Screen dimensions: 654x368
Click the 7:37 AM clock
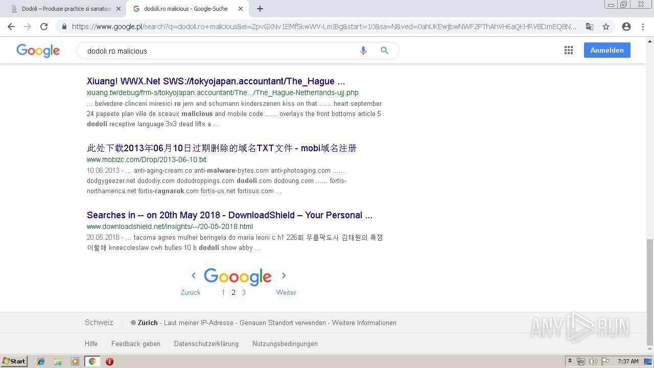628,361
